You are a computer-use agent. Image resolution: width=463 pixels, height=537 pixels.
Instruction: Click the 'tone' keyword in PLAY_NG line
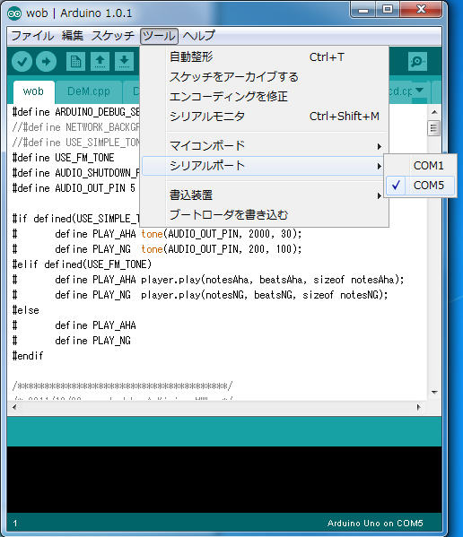[152, 249]
